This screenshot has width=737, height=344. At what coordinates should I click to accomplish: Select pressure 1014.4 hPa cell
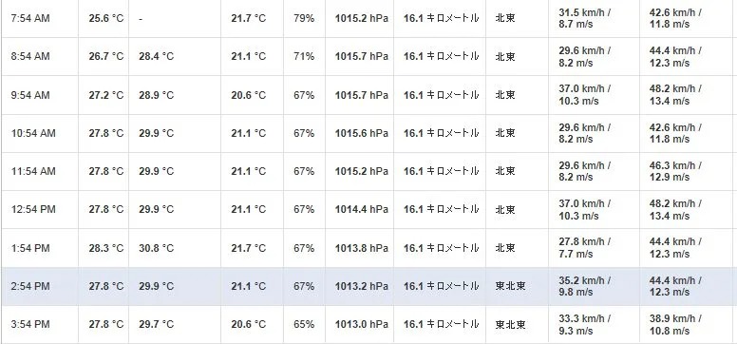click(x=362, y=209)
